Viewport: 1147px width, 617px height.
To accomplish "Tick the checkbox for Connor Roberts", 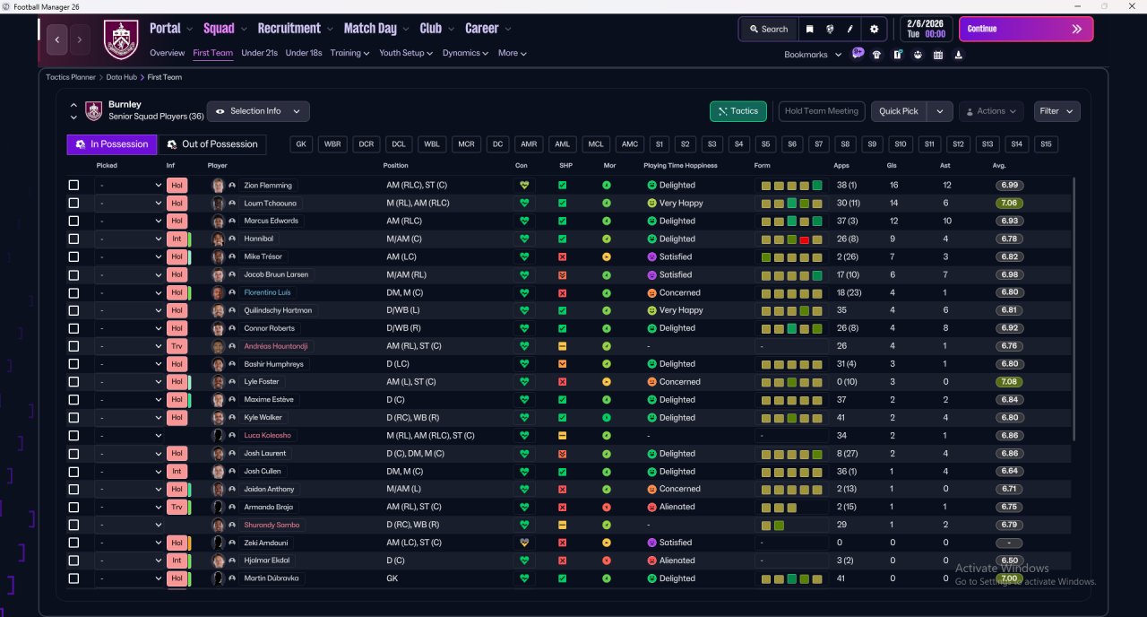I will [x=73, y=328].
